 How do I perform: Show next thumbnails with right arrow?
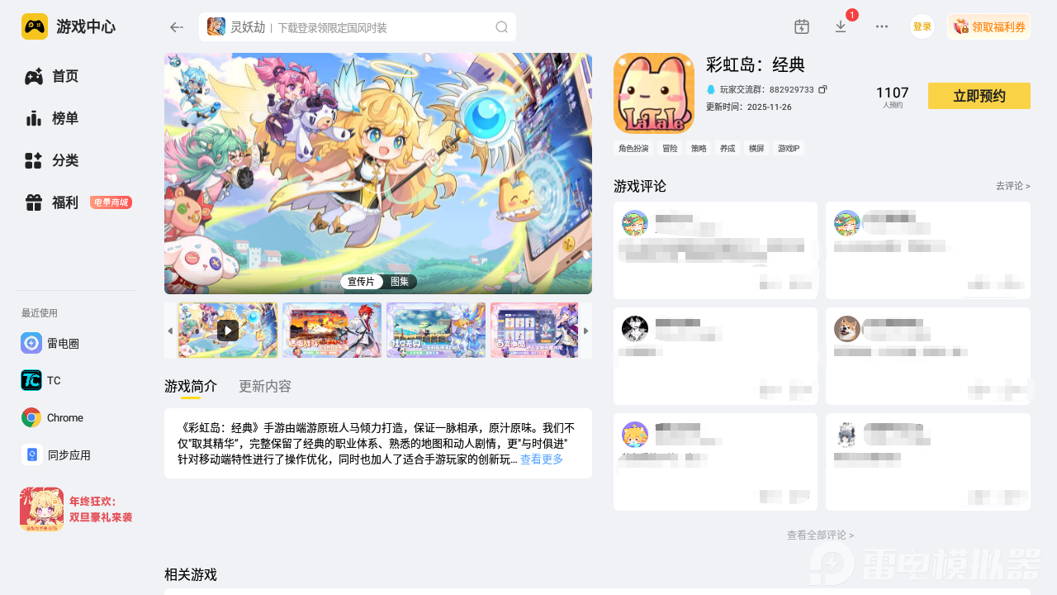pyautogui.click(x=586, y=331)
